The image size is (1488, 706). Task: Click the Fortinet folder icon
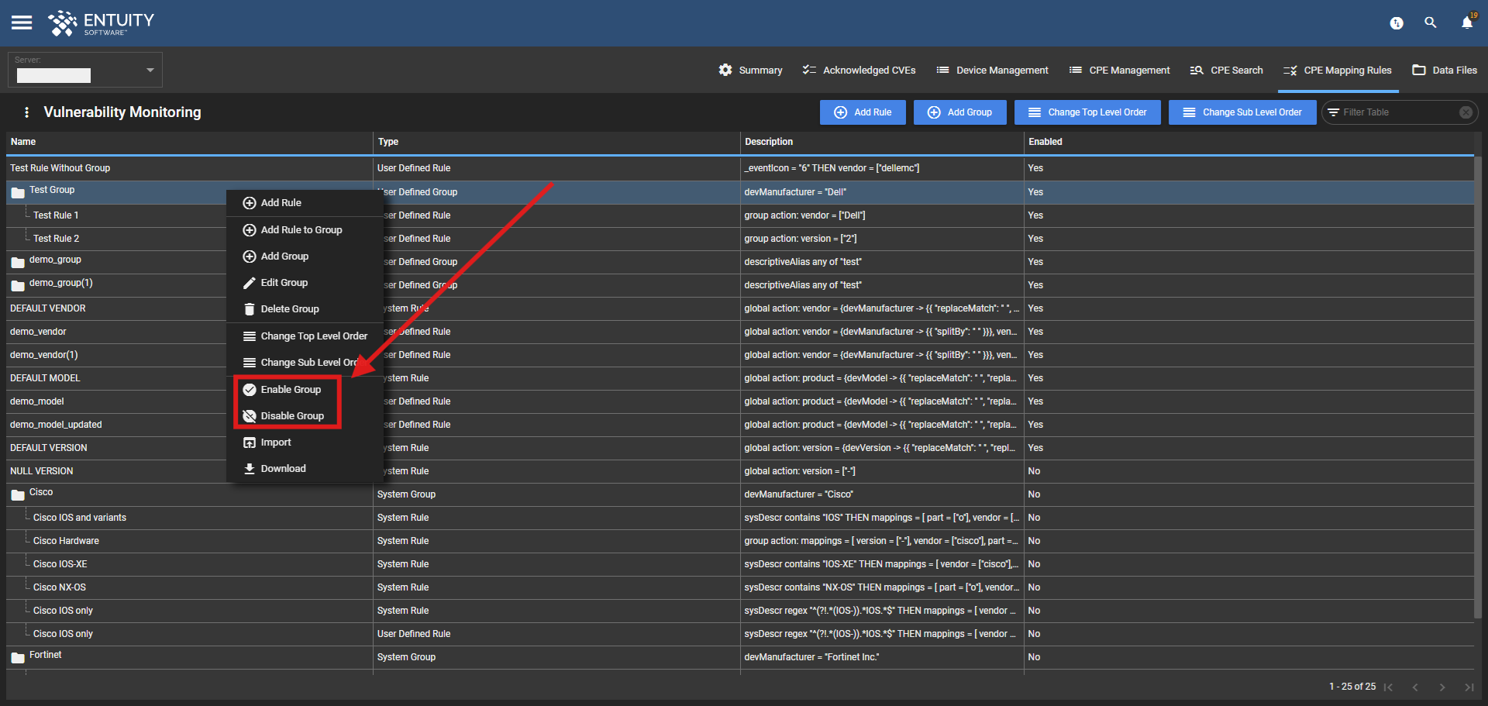pos(18,657)
